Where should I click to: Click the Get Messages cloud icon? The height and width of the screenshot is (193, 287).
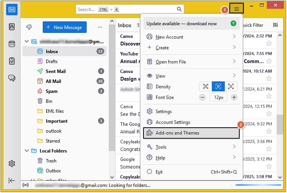tap(29, 27)
